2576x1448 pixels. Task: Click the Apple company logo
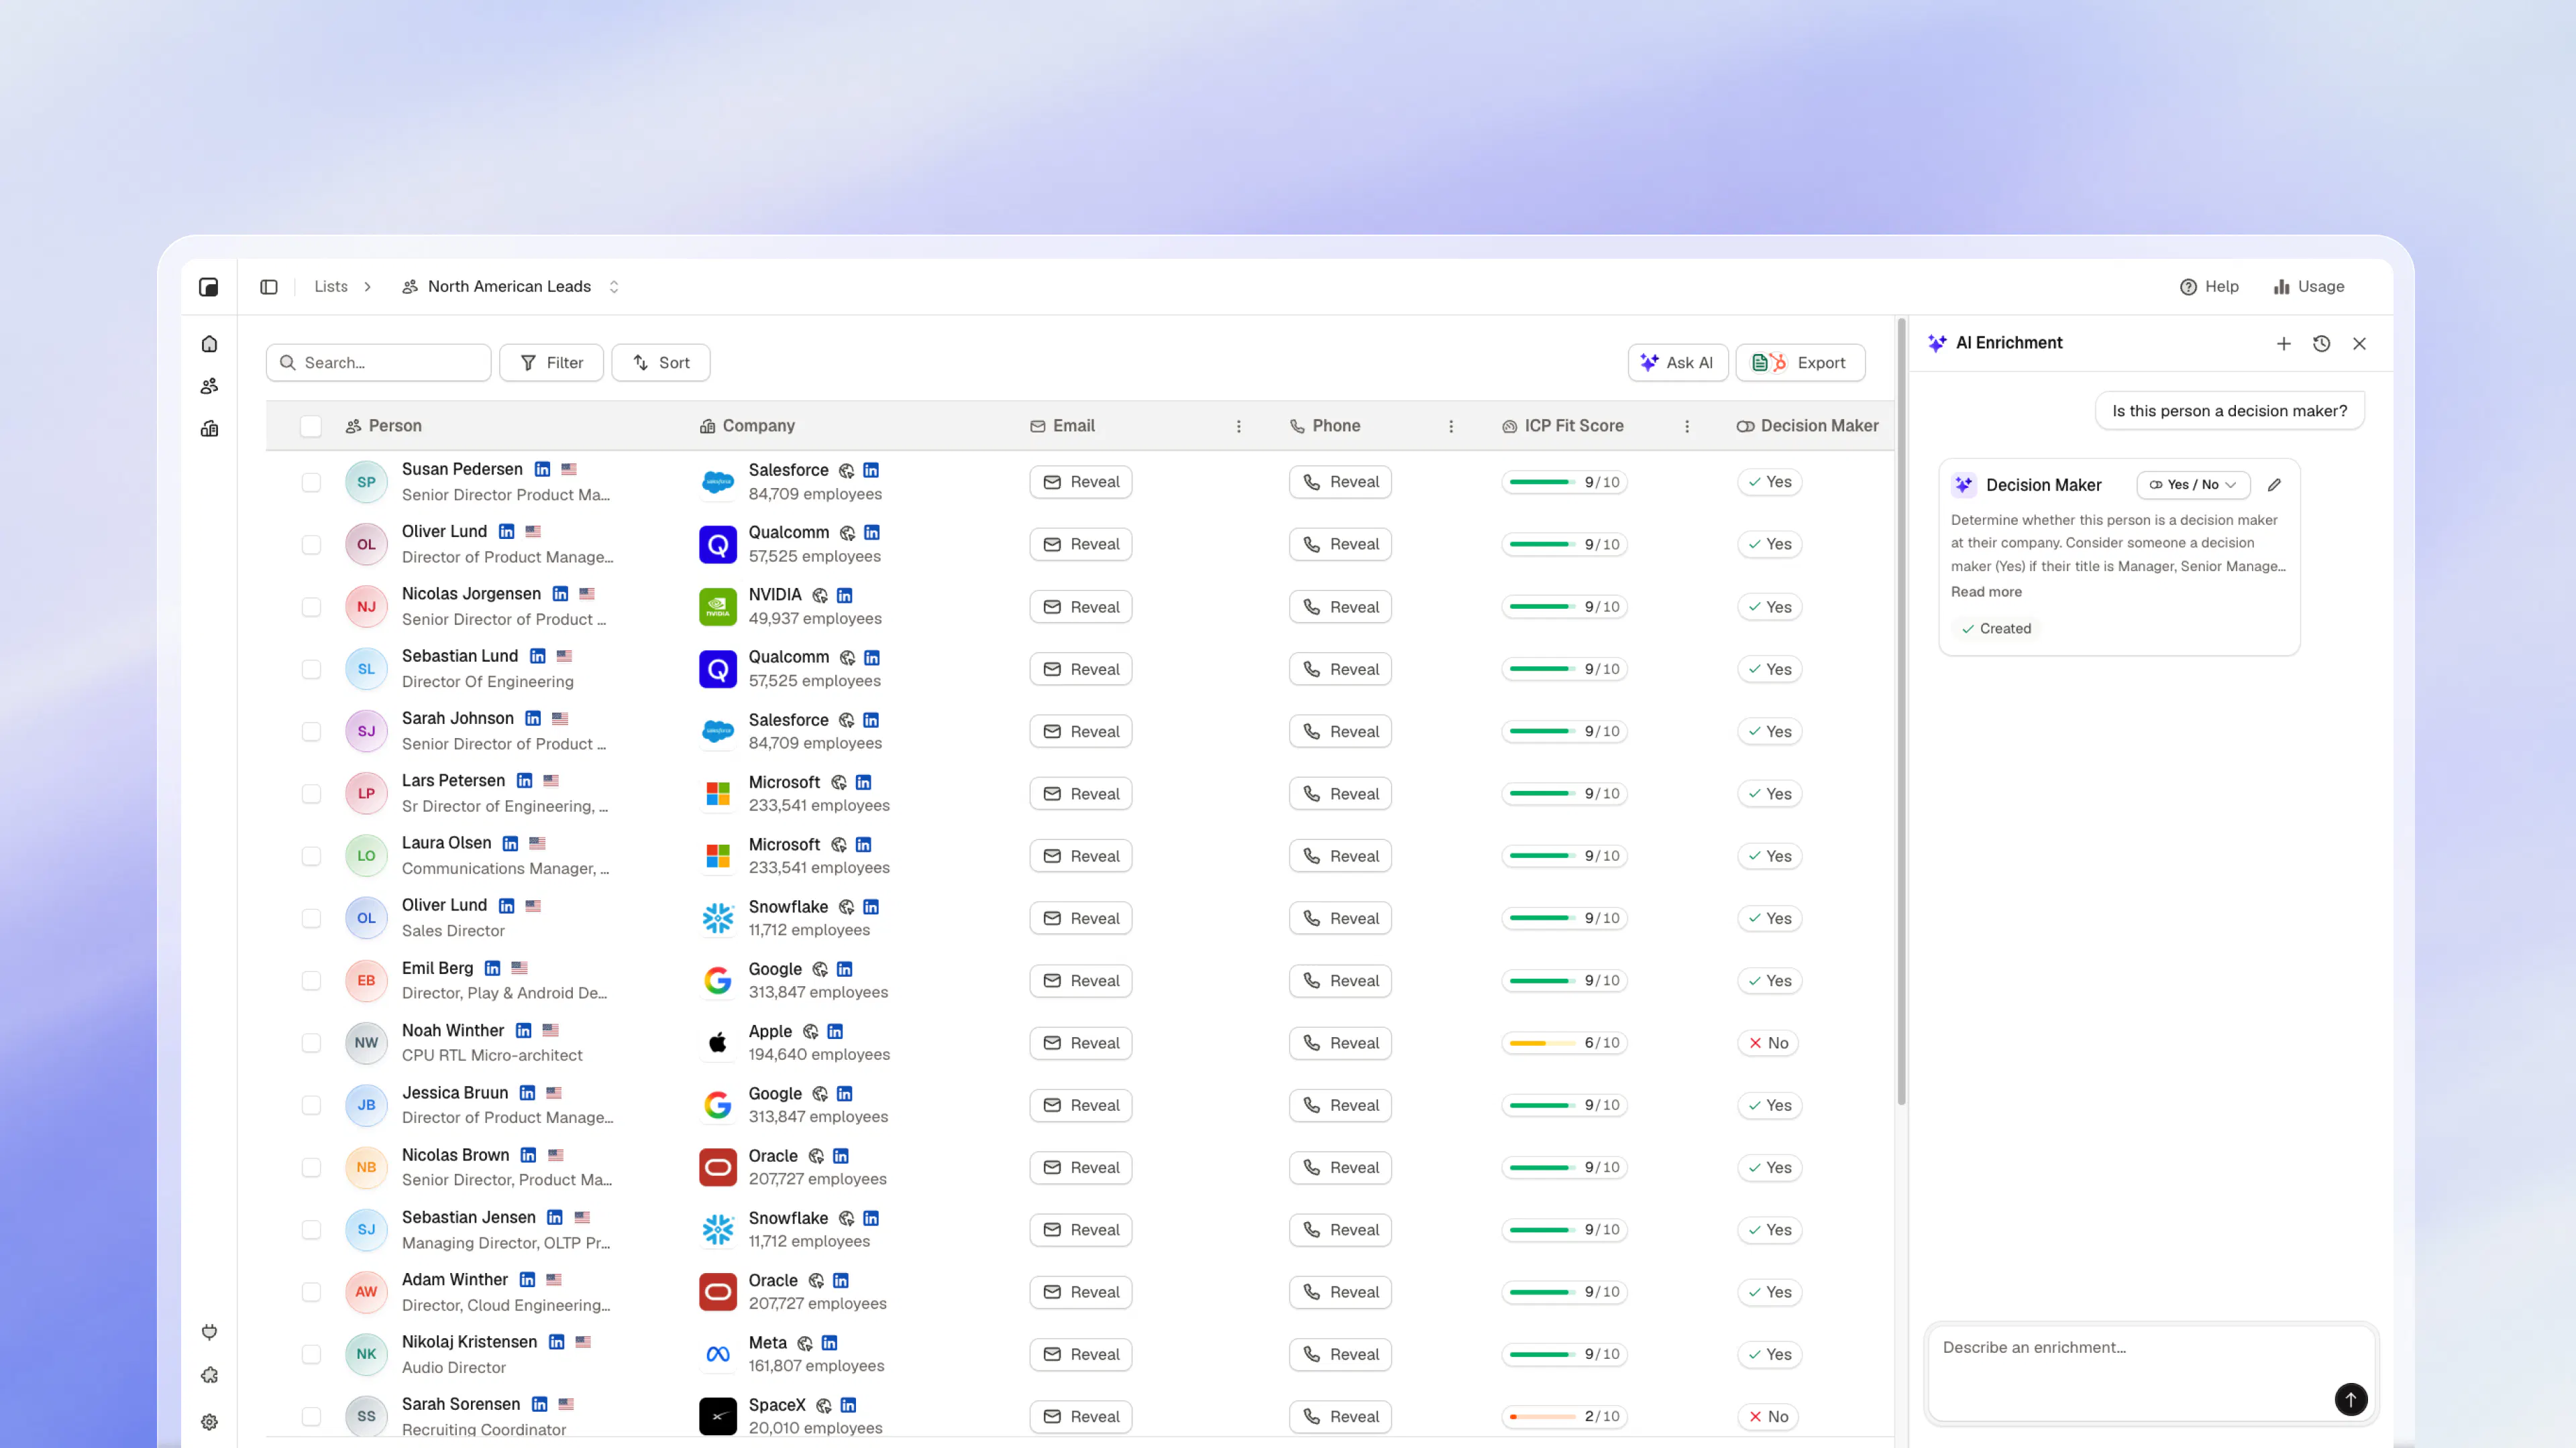point(718,1043)
